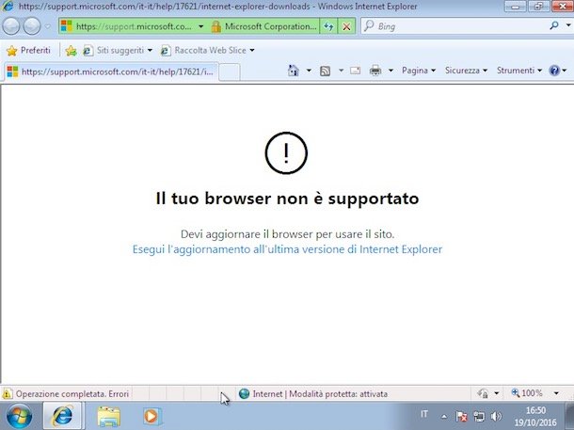Click the Internet zone globe icon

244,393
